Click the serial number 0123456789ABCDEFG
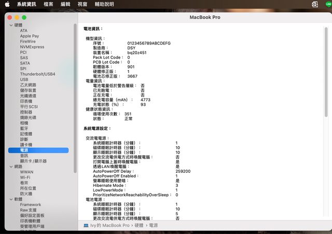 tap(149, 43)
